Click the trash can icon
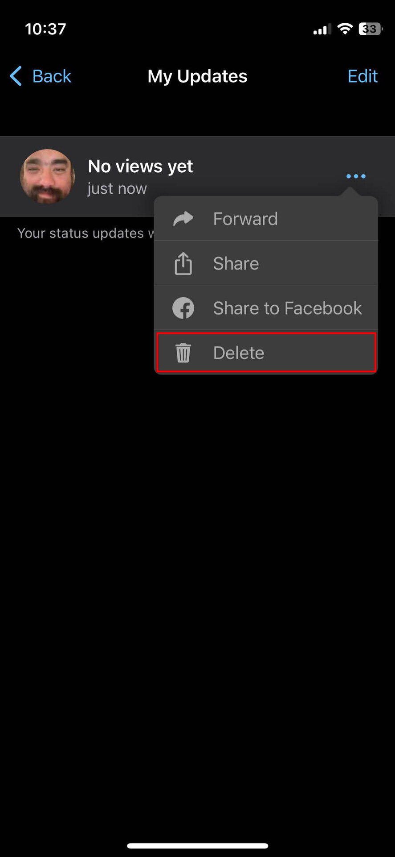The width and height of the screenshot is (395, 857). point(183,353)
